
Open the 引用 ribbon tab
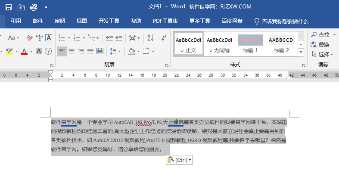click(x=16, y=21)
